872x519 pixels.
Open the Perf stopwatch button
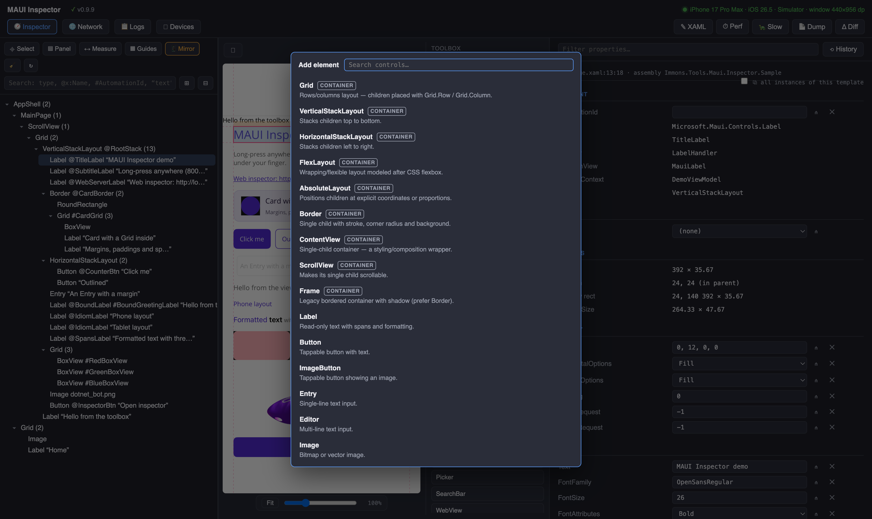[732, 26]
